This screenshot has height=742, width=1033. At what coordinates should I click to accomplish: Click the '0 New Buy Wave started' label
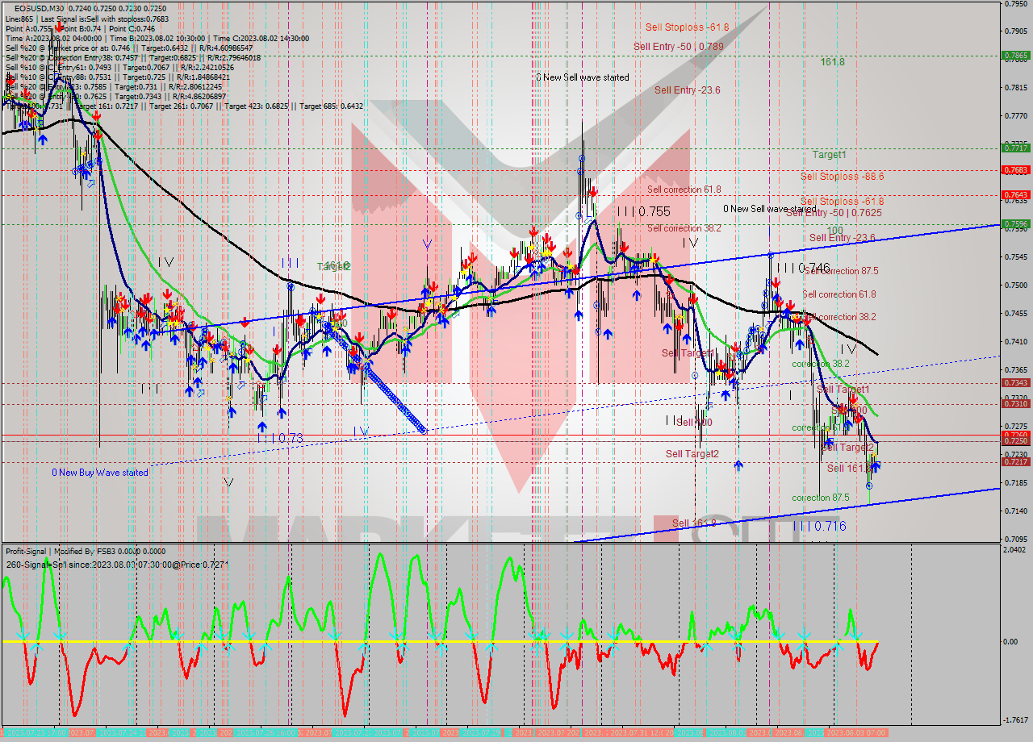(x=100, y=473)
